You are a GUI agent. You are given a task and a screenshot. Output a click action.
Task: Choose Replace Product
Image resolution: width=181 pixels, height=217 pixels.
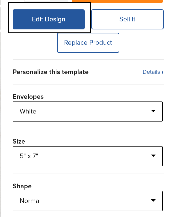pos(88,43)
